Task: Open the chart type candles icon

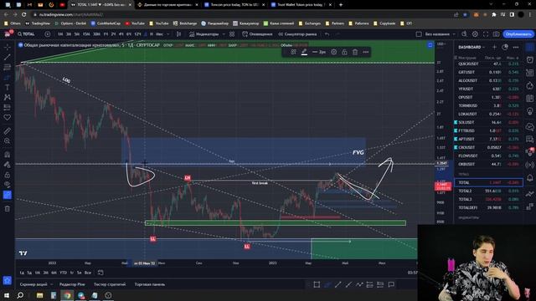Action: click(178, 34)
